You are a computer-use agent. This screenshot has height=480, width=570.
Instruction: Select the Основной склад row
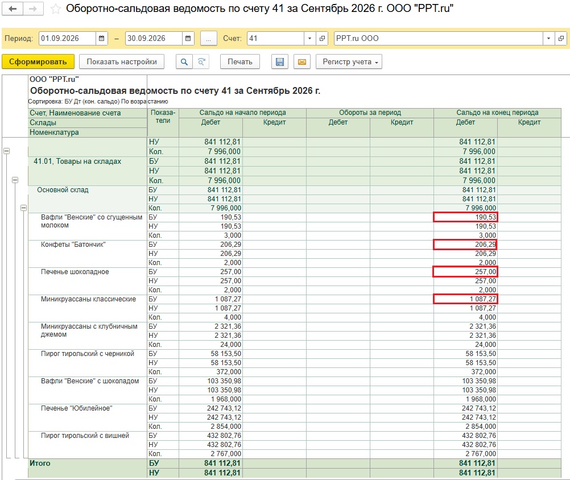[63, 190]
